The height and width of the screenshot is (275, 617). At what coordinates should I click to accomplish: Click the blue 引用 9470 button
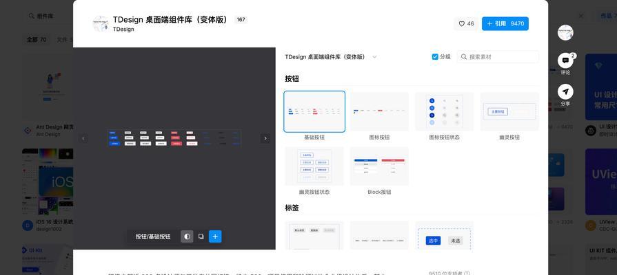505,23
